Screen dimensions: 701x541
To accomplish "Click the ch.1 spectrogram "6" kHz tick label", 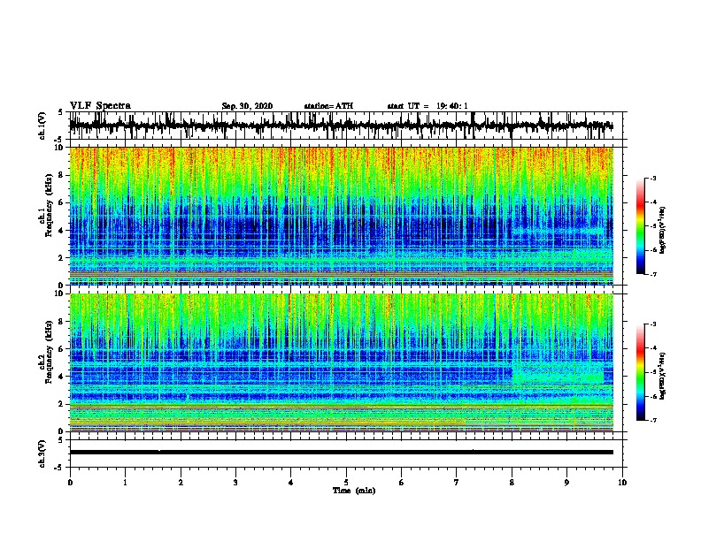I will pos(62,202).
